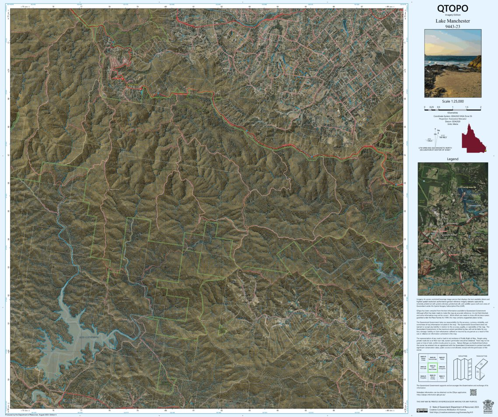The width and height of the screenshot is (498, 417).
Task: Click the Horizontal Folds folding diagram
Action: [481, 370]
